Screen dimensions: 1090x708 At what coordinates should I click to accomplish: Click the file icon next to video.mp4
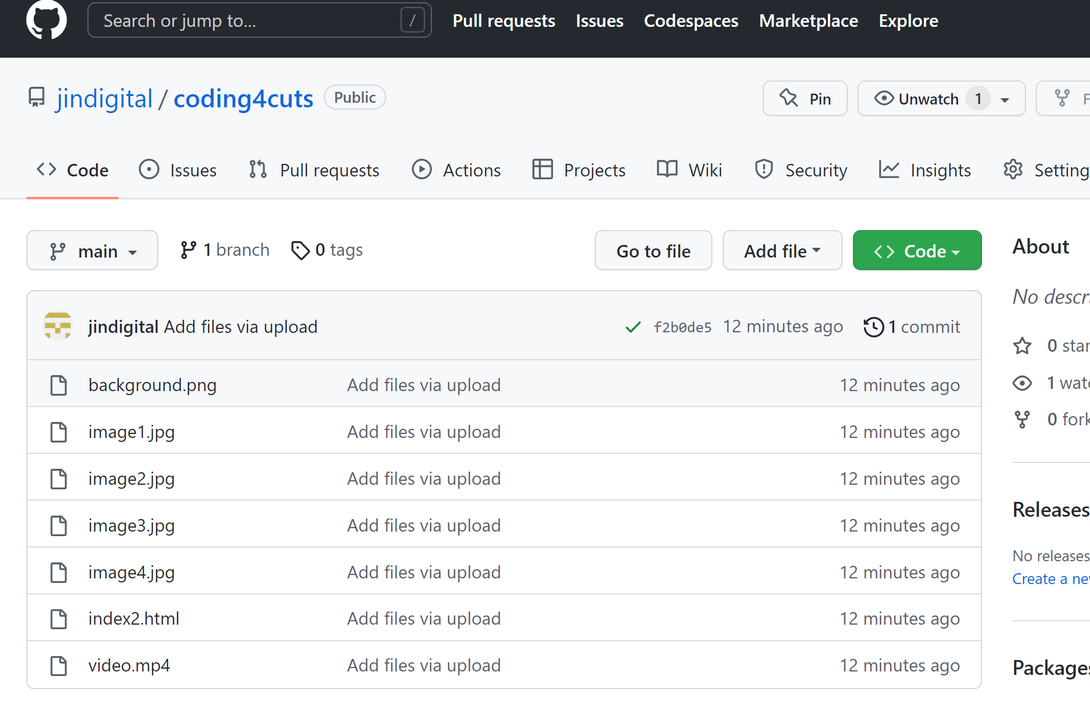[x=58, y=666]
